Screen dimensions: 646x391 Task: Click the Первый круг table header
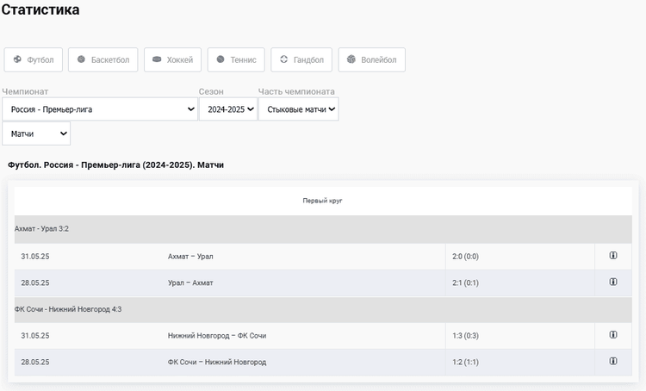(x=323, y=201)
